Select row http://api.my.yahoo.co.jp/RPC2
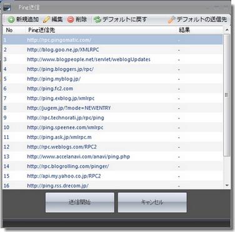 click(112, 176)
